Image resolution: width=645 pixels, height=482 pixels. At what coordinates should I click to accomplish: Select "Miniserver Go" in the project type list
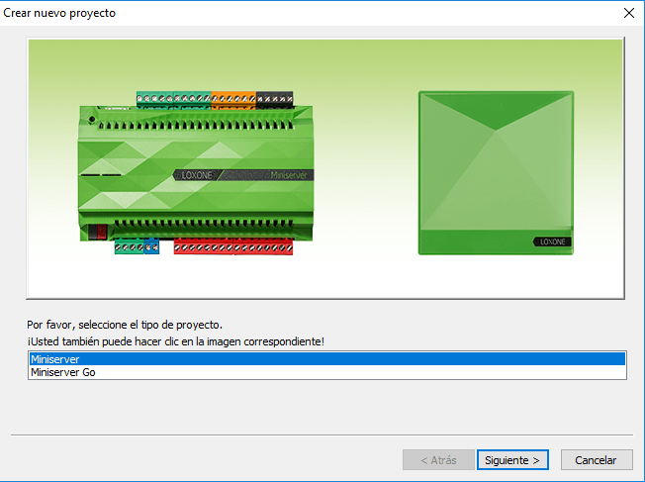[x=326, y=372]
